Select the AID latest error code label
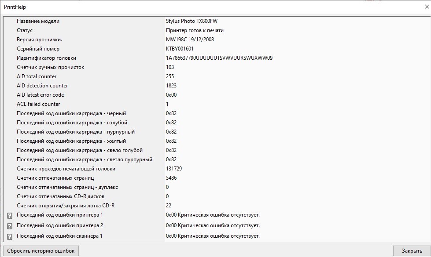431x257 pixels. 41,95
